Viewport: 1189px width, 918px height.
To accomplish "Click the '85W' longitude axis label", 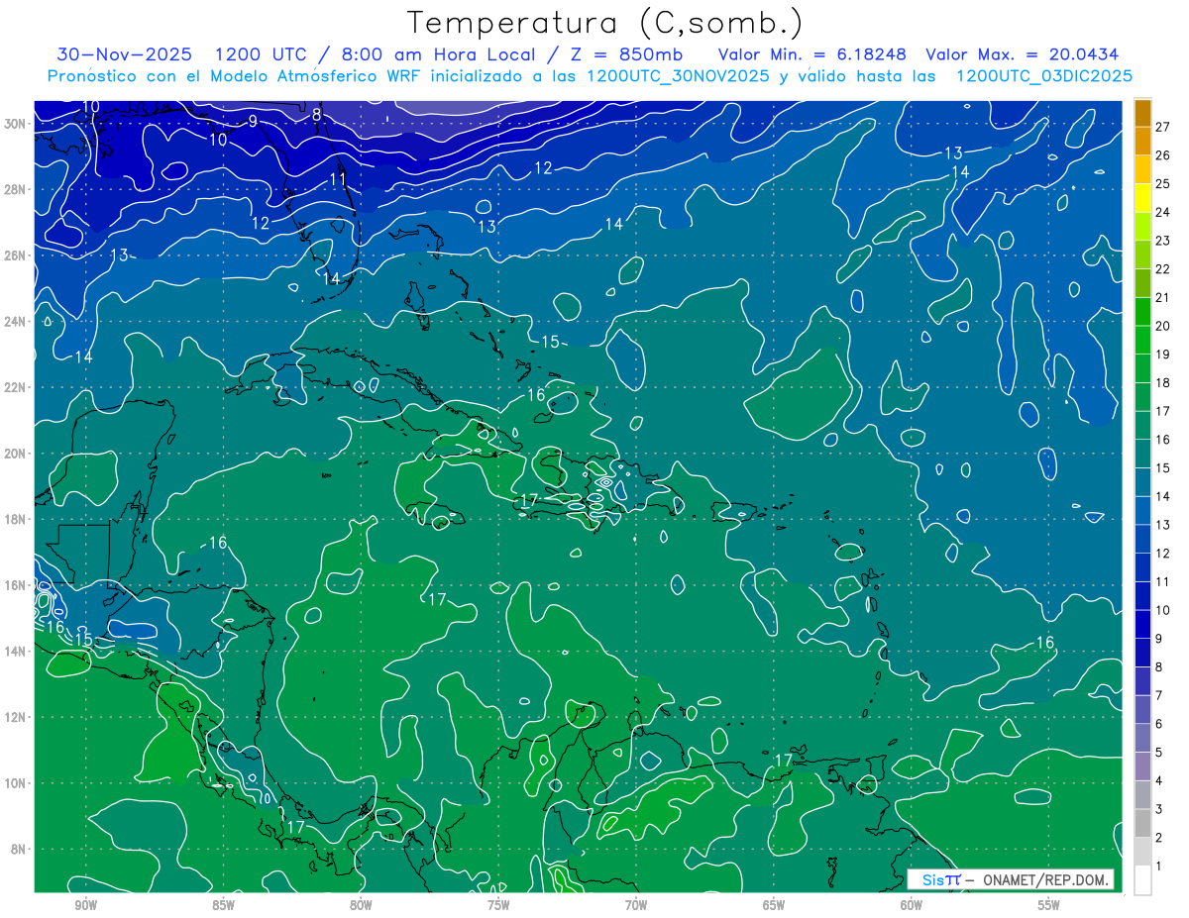I will (223, 905).
